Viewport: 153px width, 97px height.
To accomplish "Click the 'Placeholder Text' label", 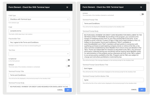I will pos(15,39).
